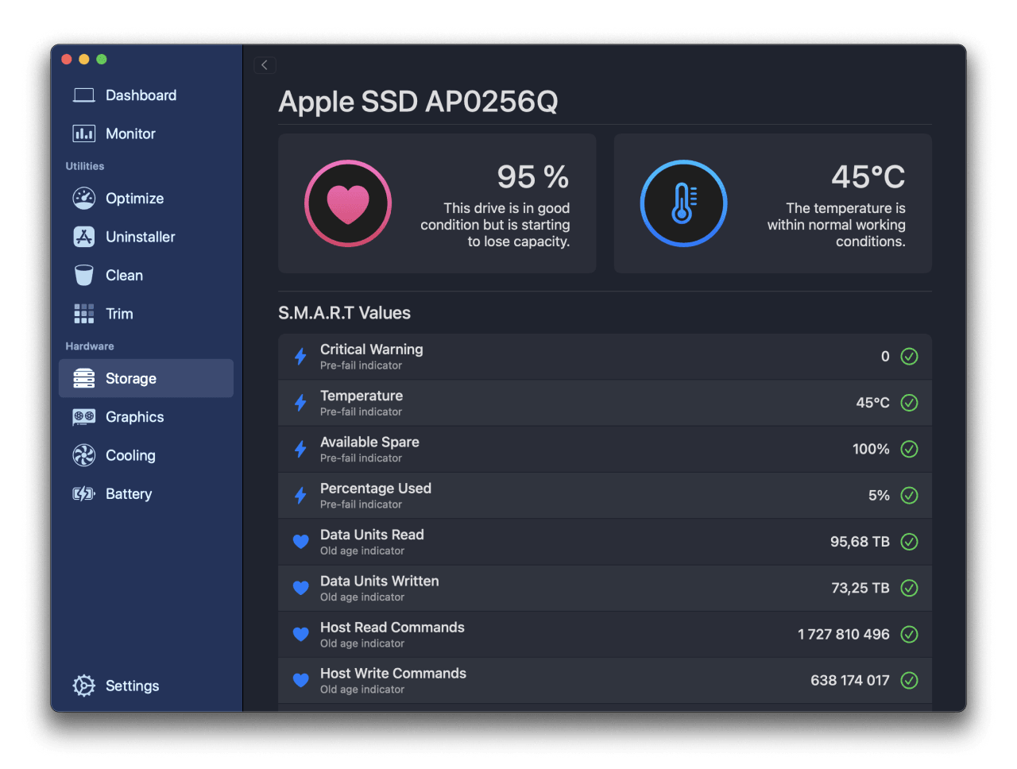Open the Trim utility
This screenshot has height=769, width=1017.
click(x=146, y=314)
